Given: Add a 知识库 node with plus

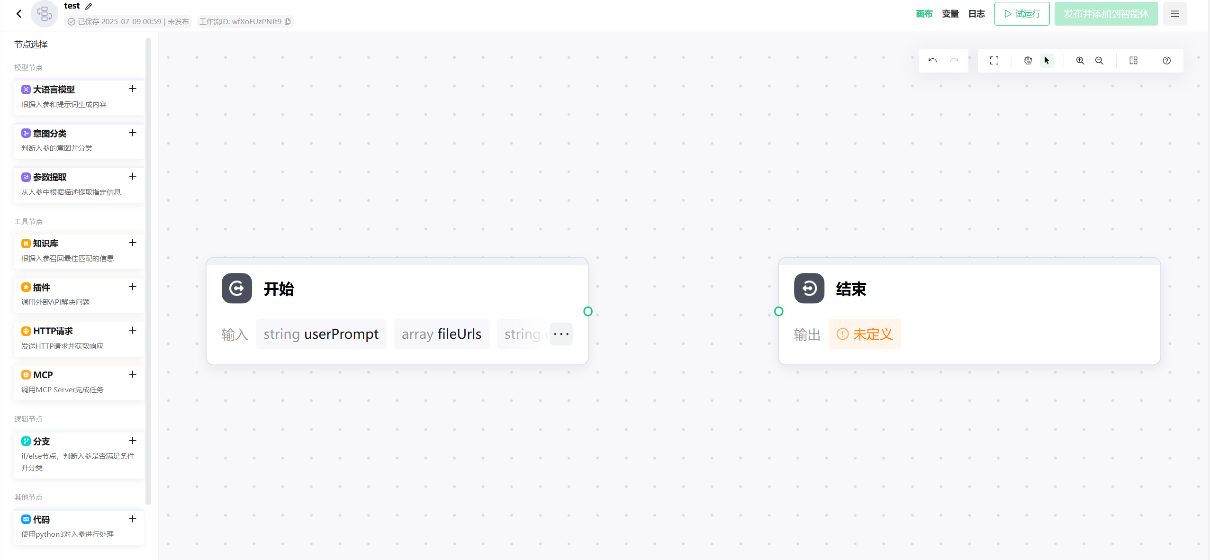Looking at the screenshot, I should pyautogui.click(x=133, y=243).
